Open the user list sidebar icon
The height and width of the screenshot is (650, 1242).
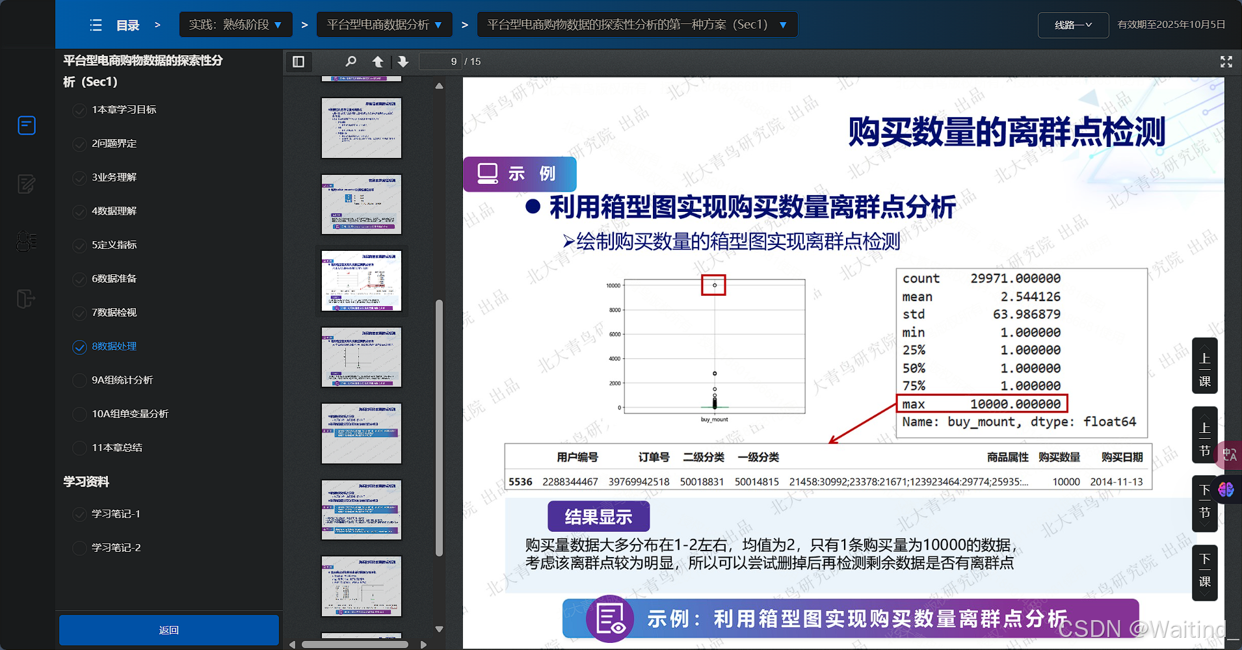coord(27,241)
